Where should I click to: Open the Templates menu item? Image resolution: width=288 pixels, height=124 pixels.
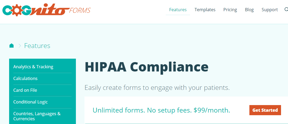(x=205, y=10)
